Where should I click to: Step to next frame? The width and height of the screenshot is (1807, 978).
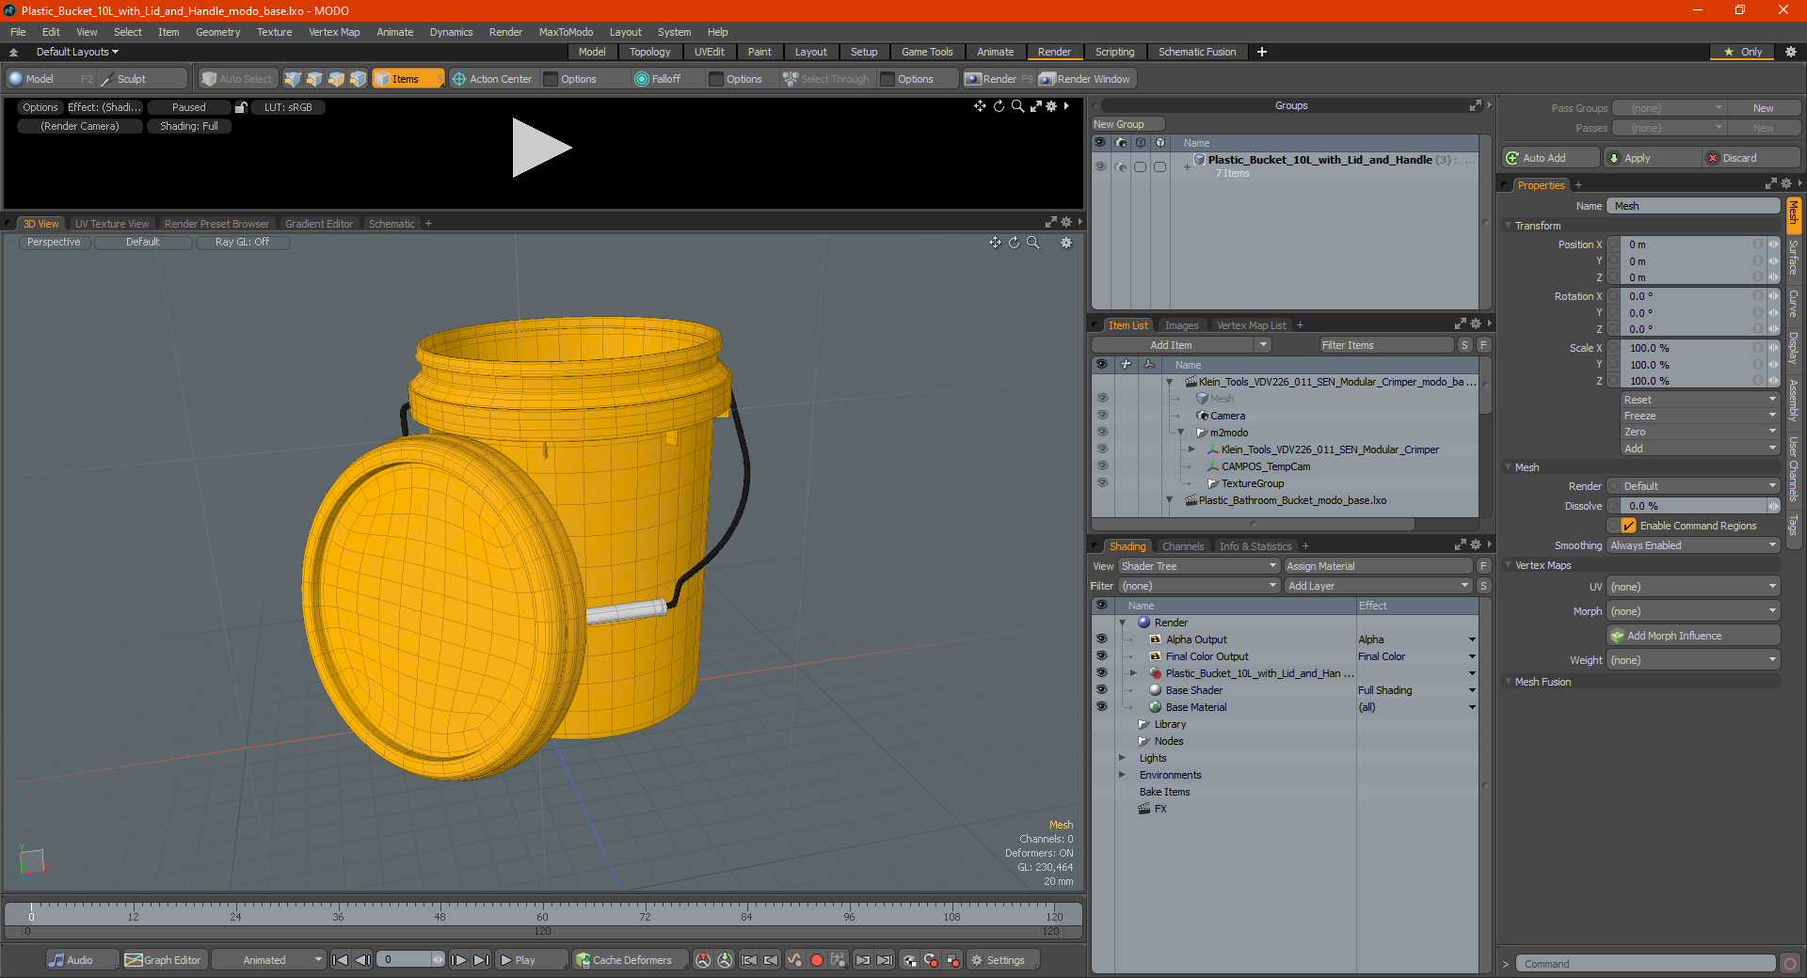click(458, 960)
